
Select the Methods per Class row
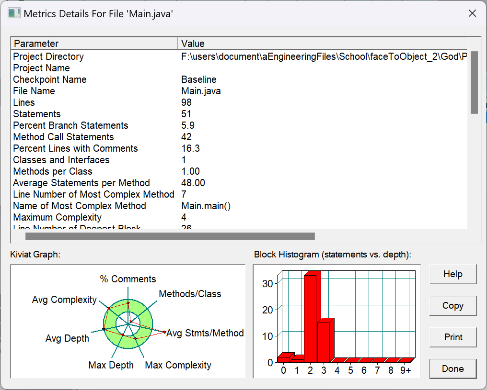(239, 171)
